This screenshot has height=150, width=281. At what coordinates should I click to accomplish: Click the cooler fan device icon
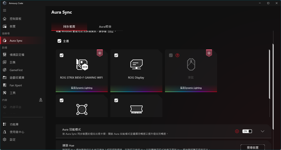82,109
